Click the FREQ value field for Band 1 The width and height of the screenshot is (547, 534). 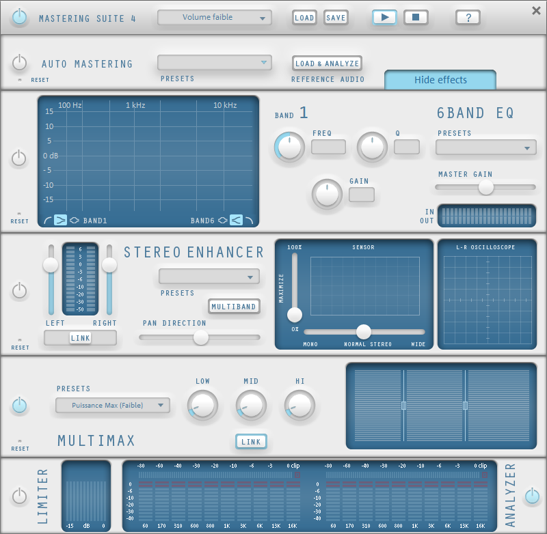pyautogui.click(x=328, y=146)
